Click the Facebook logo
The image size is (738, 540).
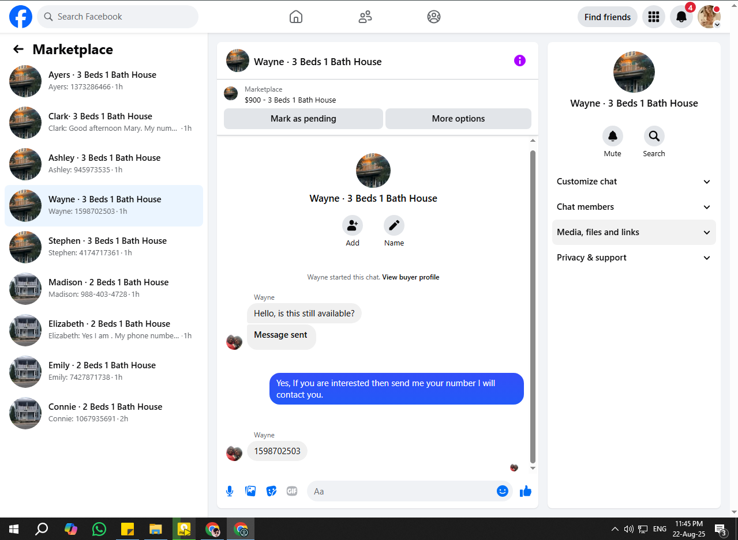tap(21, 17)
